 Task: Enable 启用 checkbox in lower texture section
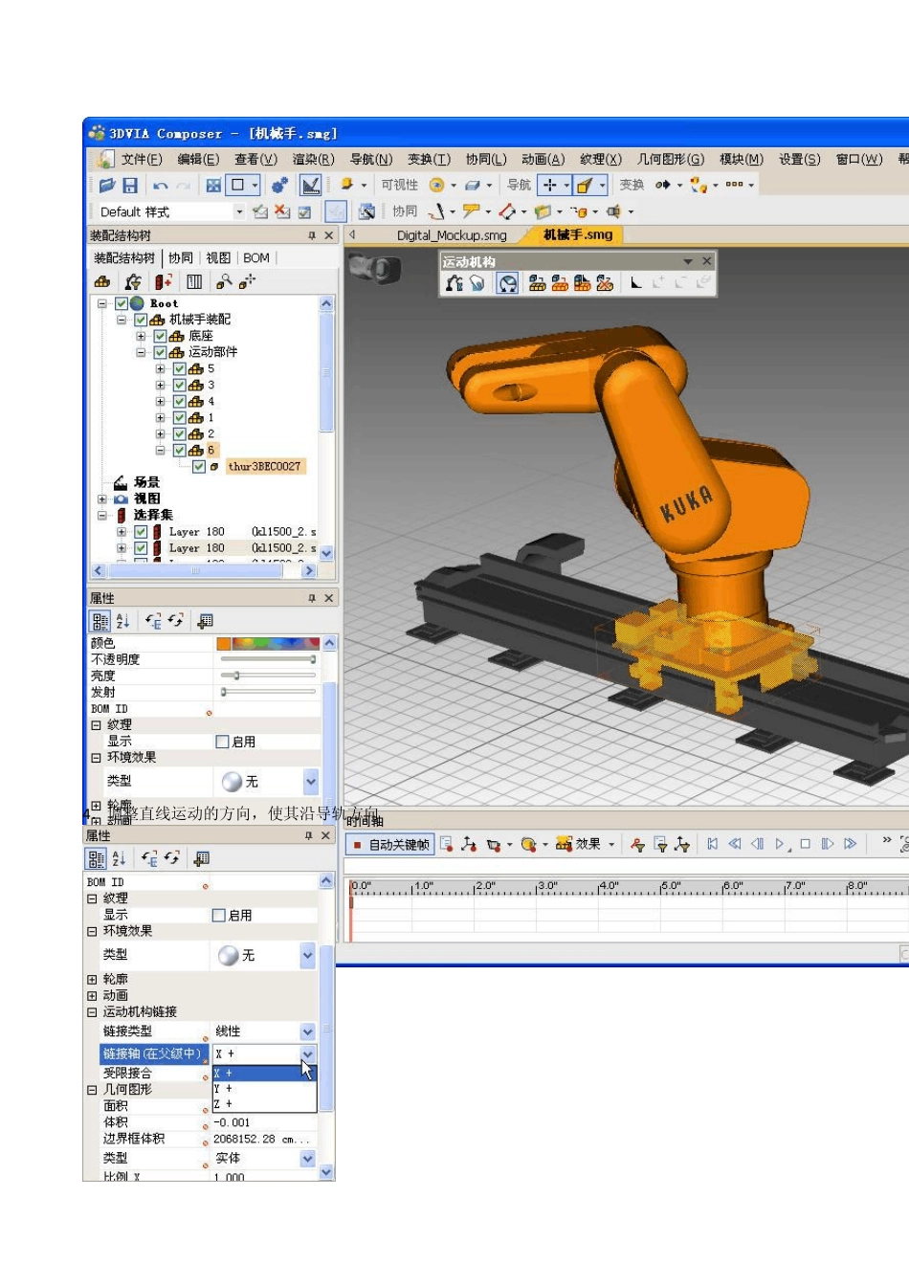coord(218,916)
